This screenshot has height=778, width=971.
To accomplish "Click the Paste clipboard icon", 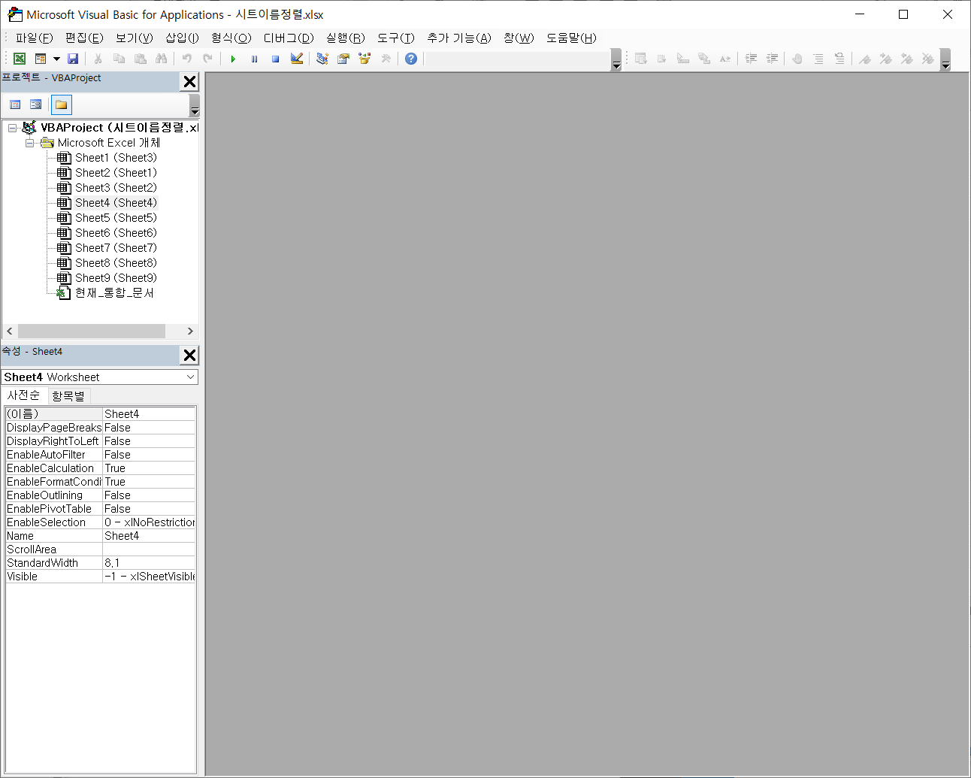I will tap(140, 59).
